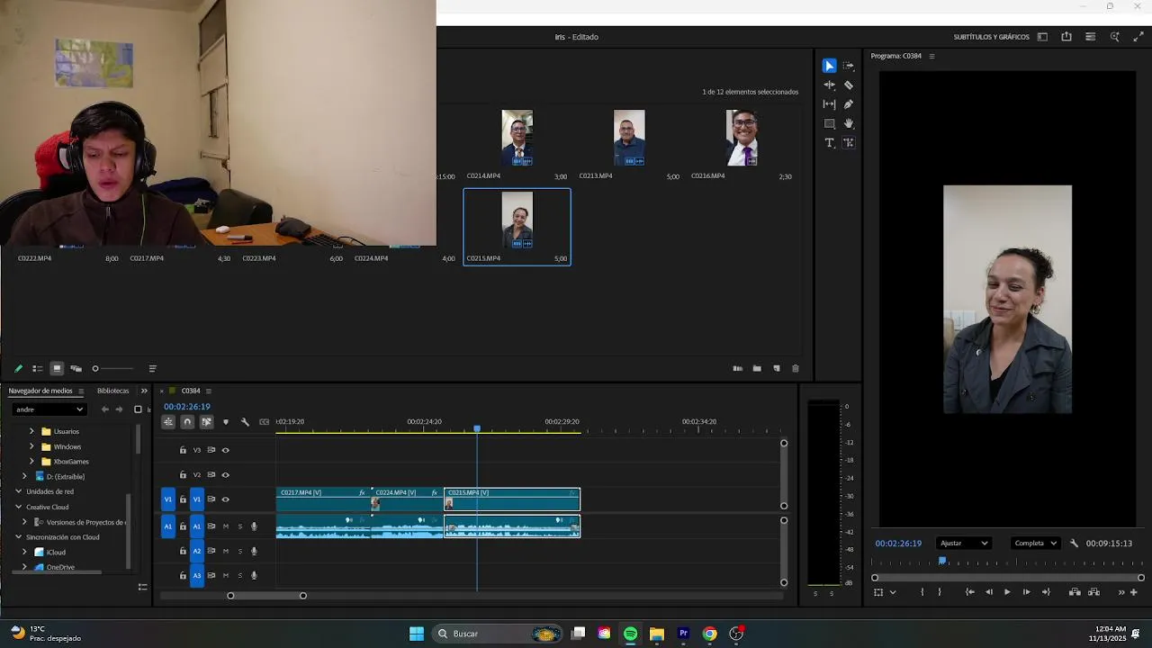Click the Lift button in Program monitor

[1075, 592]
